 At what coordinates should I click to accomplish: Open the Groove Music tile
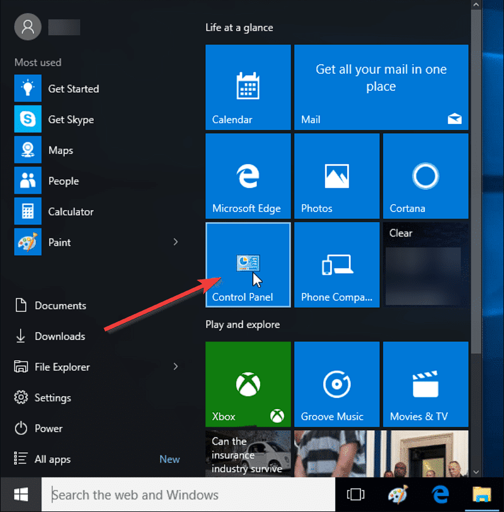click(336, 384)
